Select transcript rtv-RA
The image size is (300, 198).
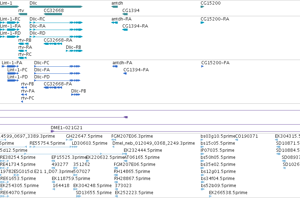[x=23, y=51]
